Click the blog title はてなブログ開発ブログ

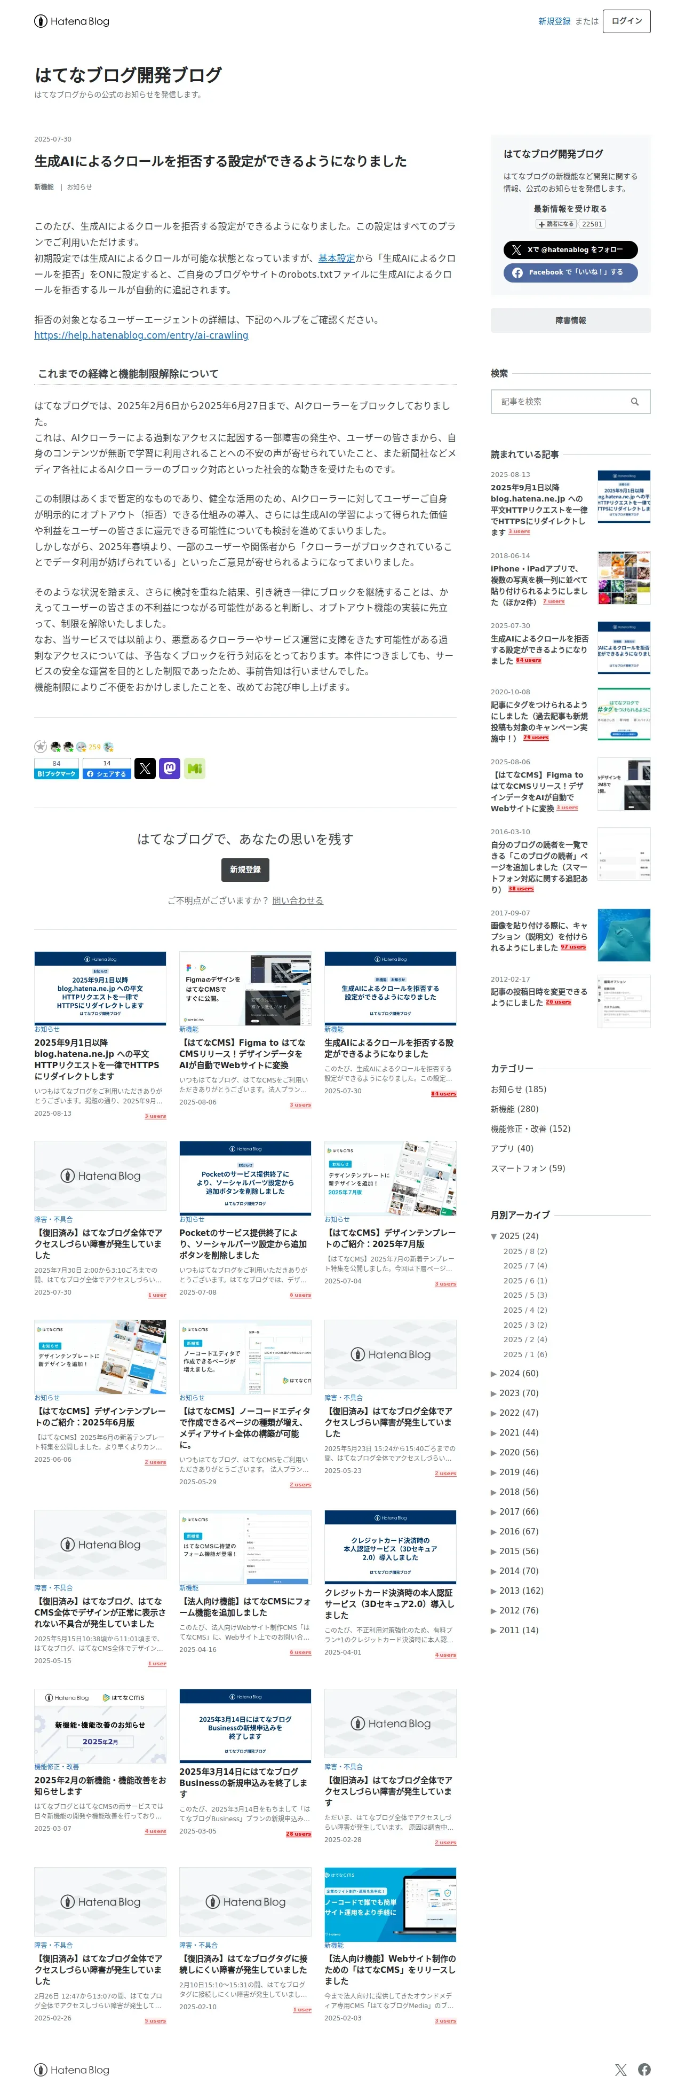128,75
